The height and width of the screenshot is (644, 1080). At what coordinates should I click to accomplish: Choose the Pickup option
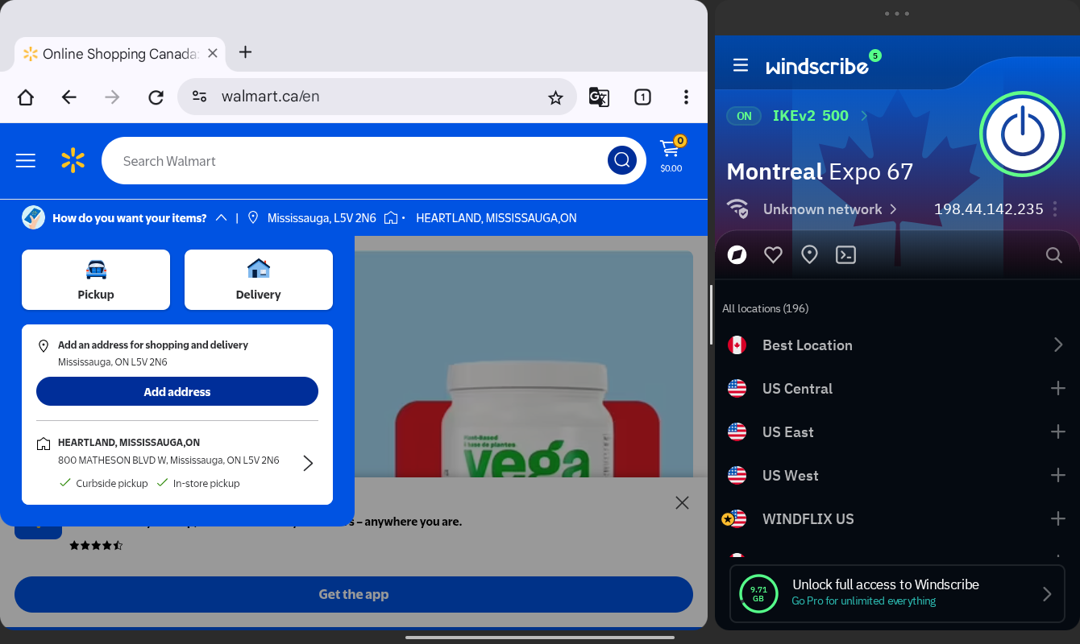tap(96, 279)
